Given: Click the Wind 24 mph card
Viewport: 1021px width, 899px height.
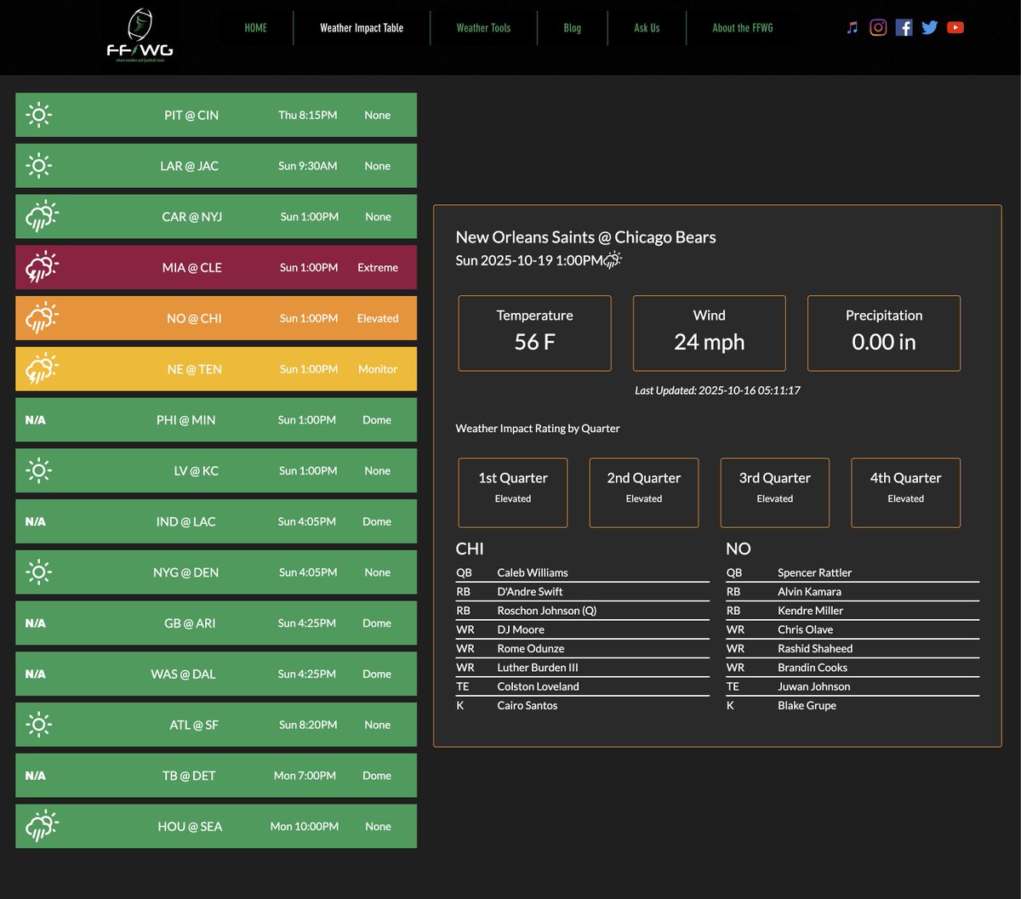Looking at the screenshot, I should coord(710,333).
